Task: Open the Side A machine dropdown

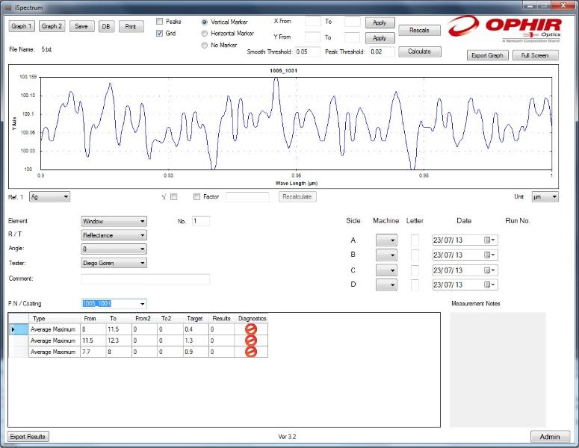Action: tap(386, 240)
